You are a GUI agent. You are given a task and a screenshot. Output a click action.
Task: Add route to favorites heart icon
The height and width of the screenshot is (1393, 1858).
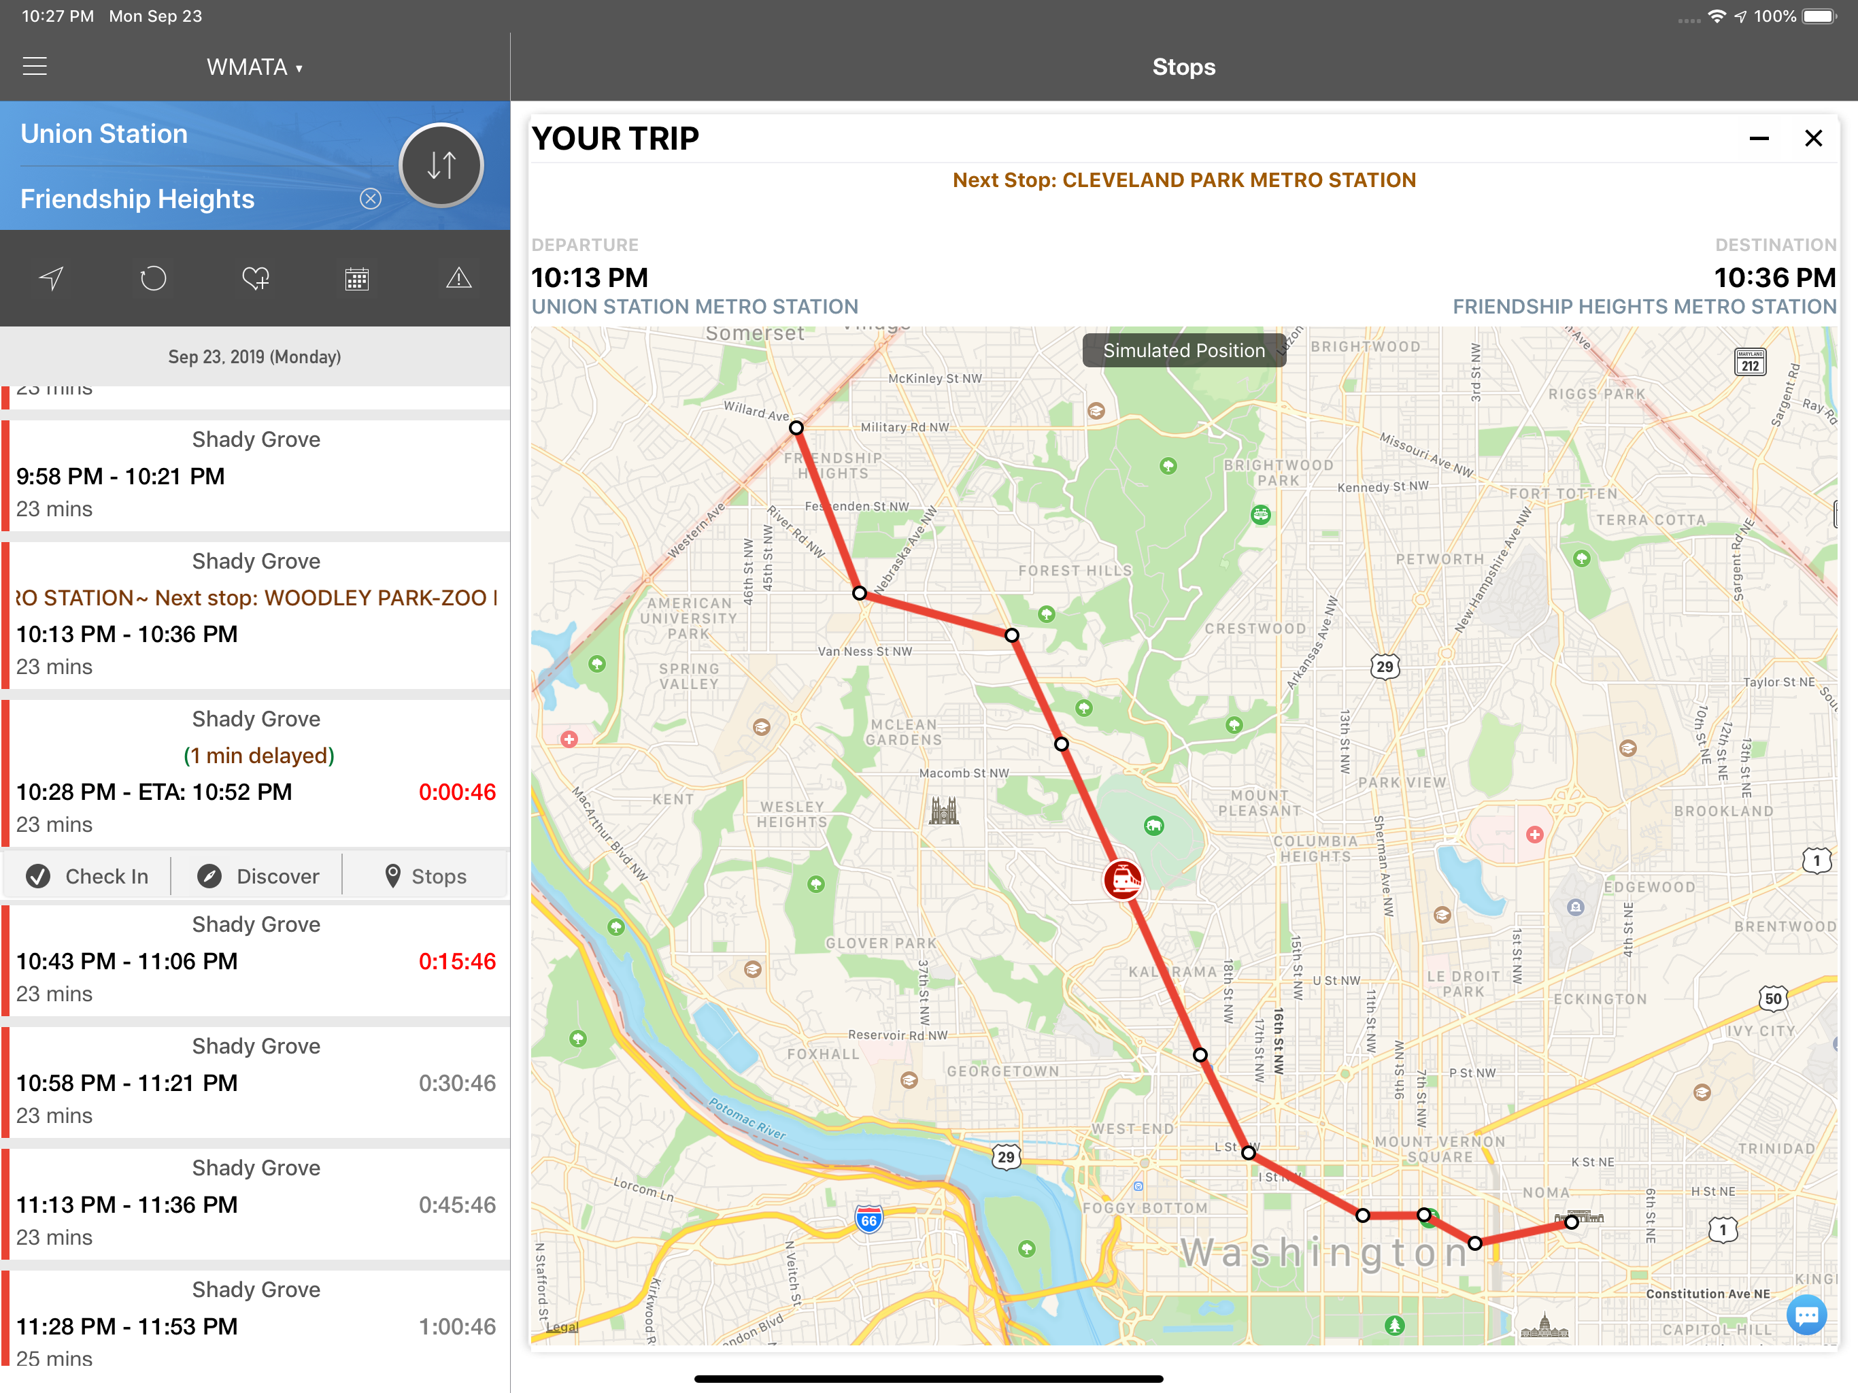[x=255, y=278]
